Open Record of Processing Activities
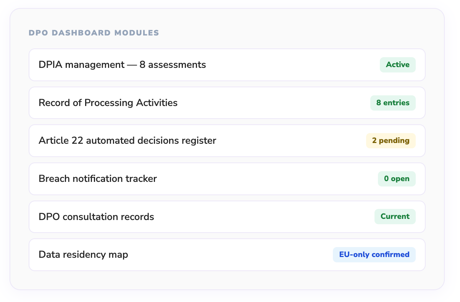 107,103
